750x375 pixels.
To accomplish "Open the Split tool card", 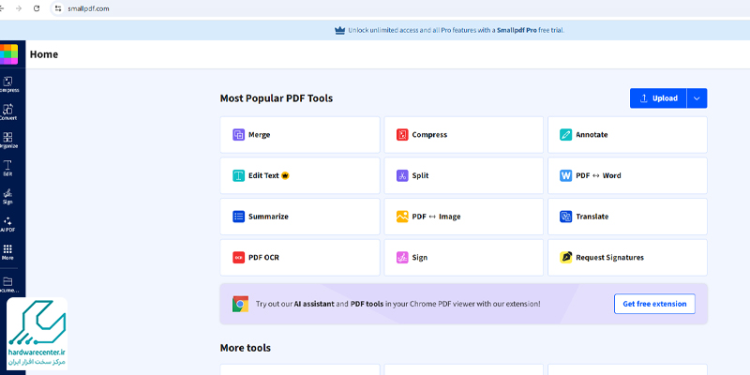I will [463, 175].
